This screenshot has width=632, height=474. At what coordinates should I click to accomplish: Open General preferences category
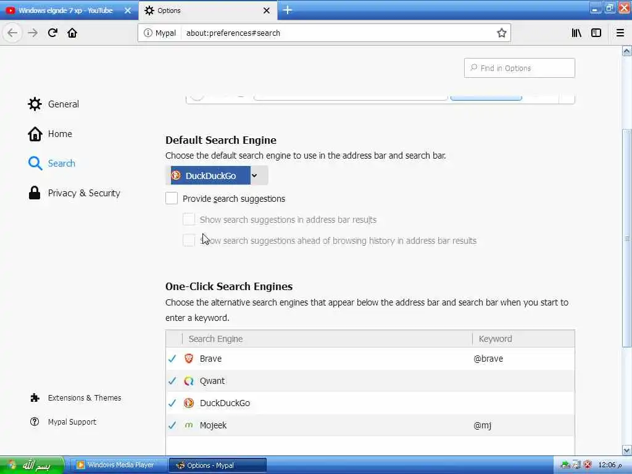54,104
